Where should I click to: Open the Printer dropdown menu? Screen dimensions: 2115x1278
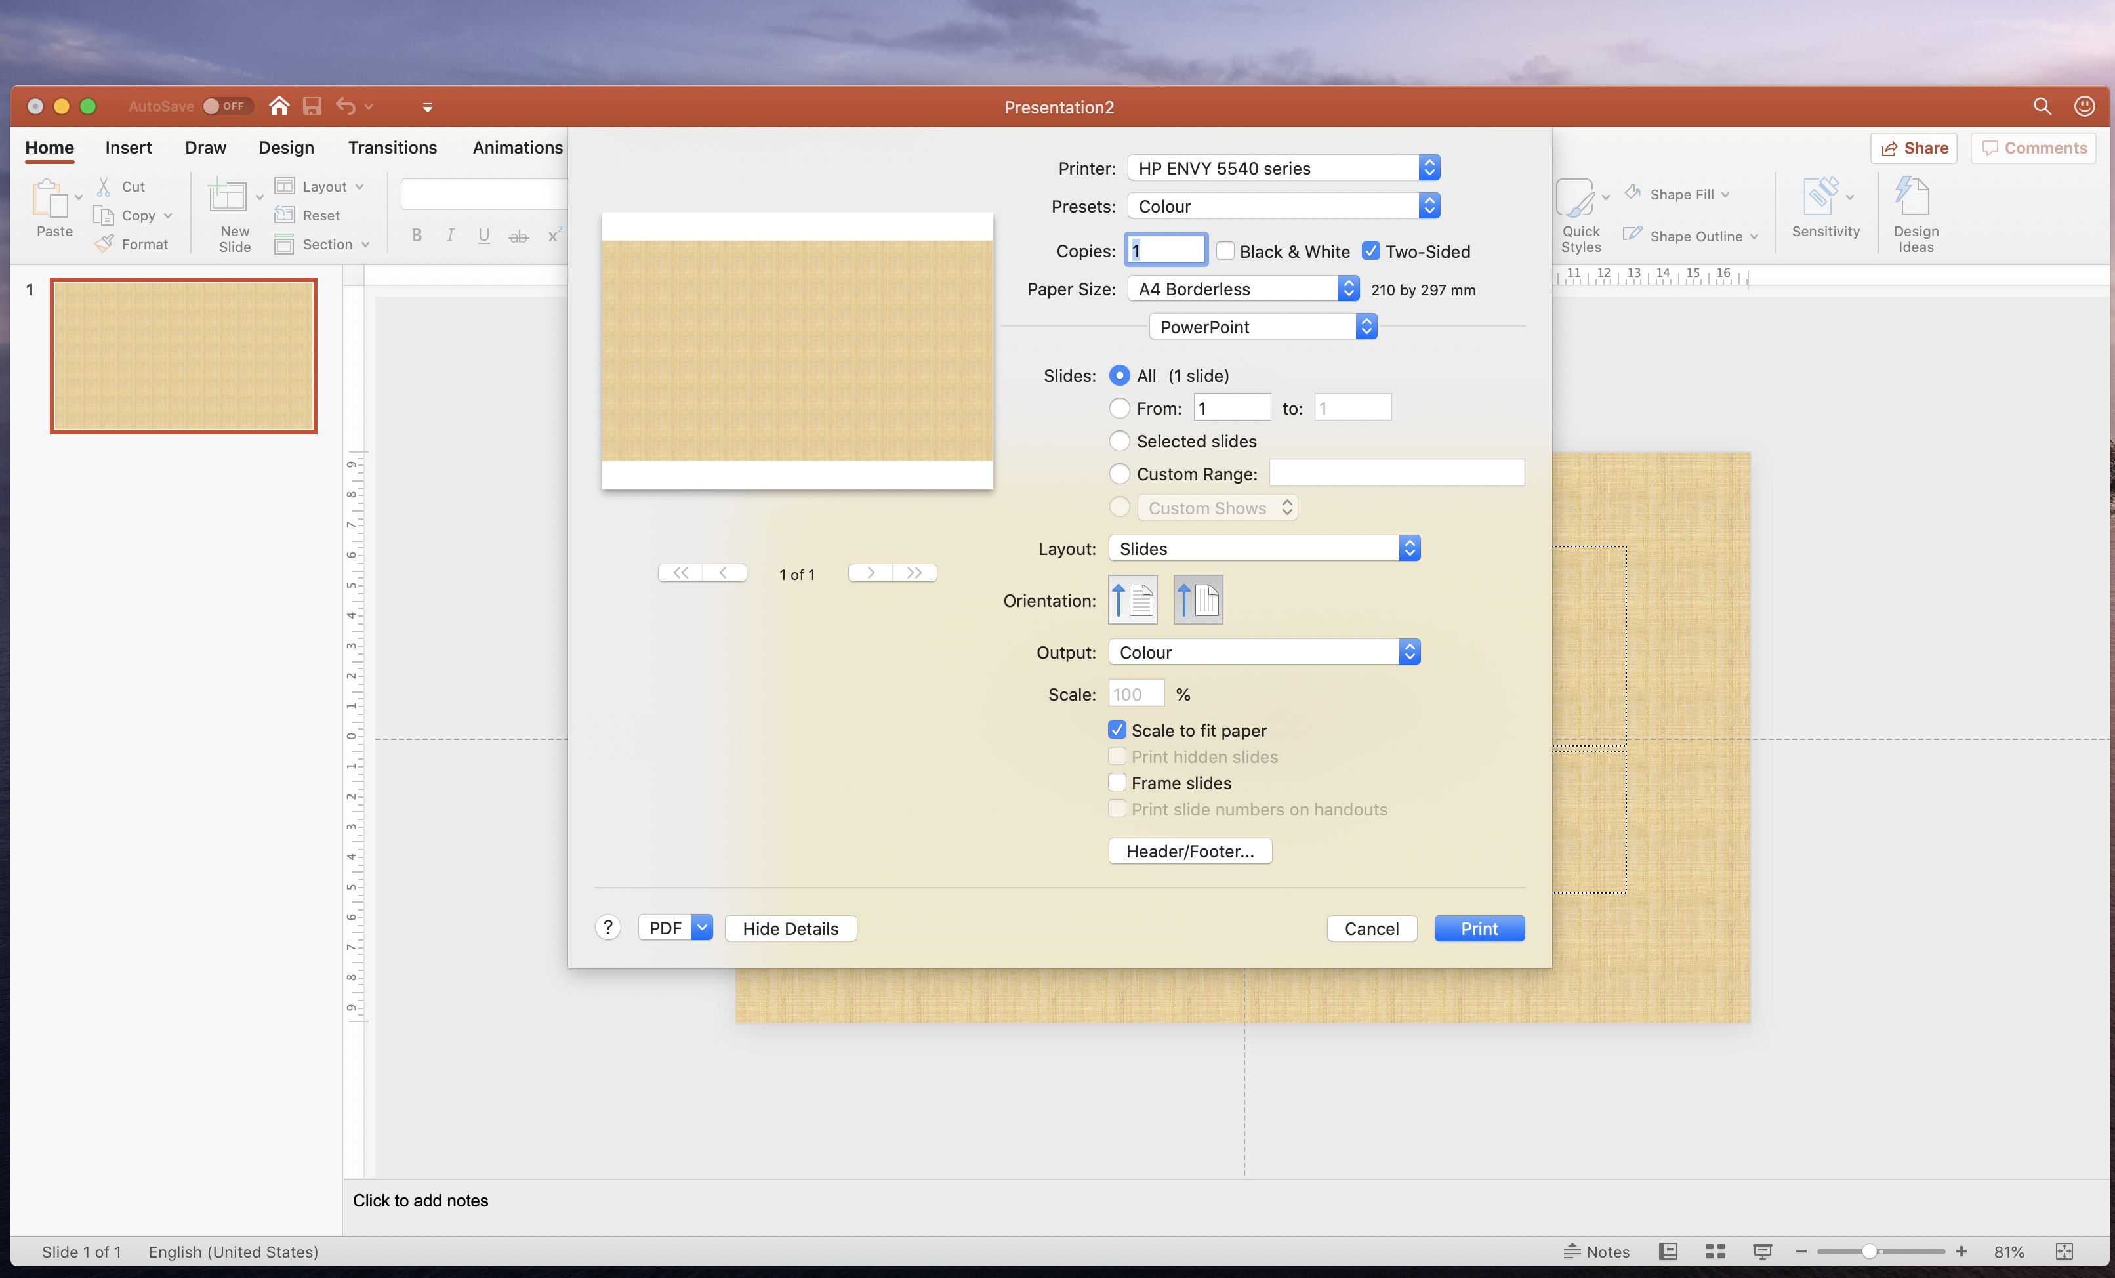(x=1283, y=168)
